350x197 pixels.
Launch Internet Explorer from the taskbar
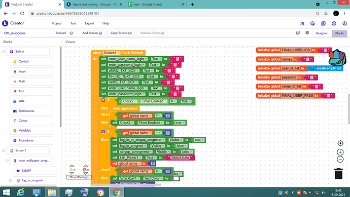click(21, 192)
